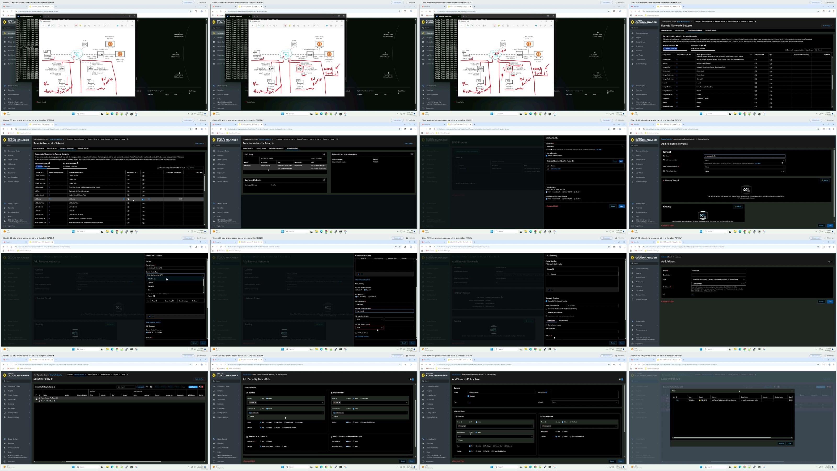This screenshot has width=837, height=471.
Task: Switch to Secondary WAN tab in Set Up Routing
Action: 563,321
